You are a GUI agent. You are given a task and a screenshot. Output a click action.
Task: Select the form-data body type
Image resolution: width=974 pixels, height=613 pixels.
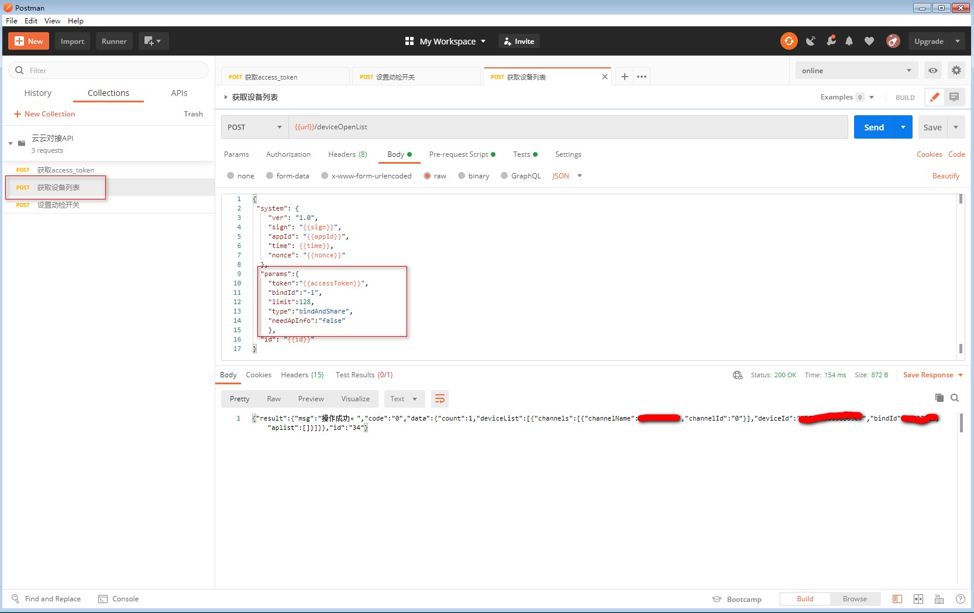[x=270, y=176]
